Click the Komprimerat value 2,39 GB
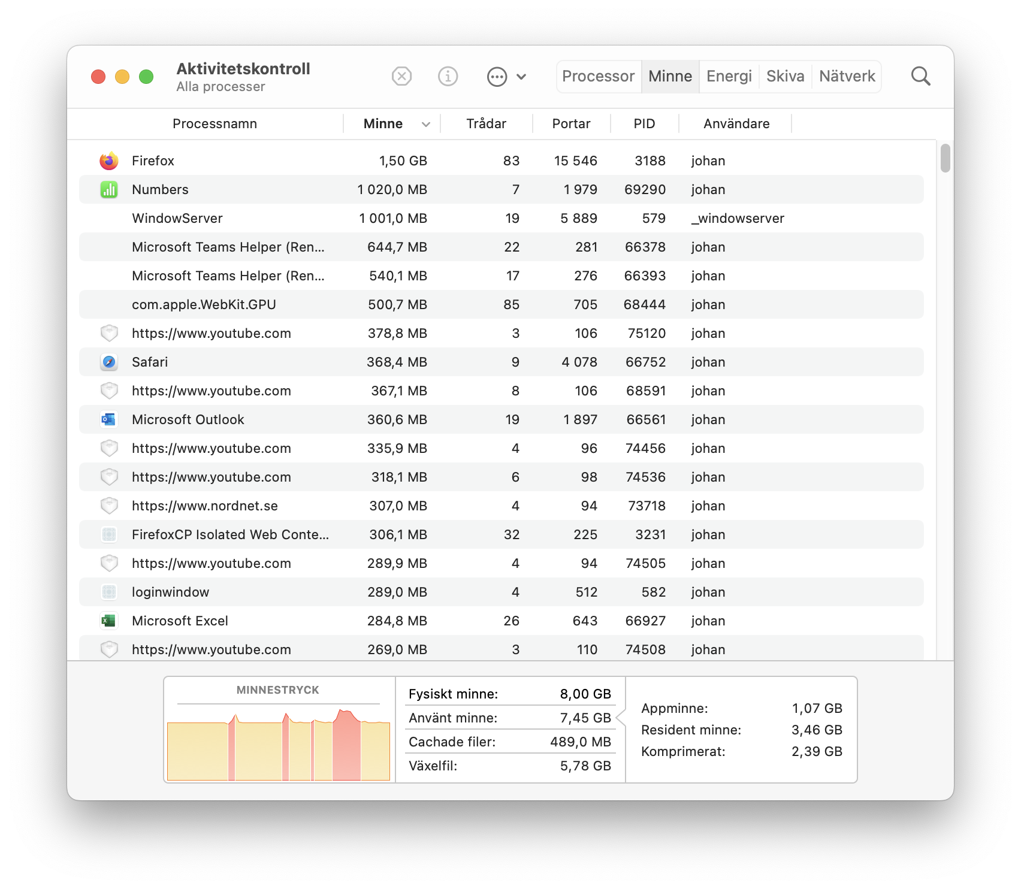Viewport: 1021px width, 889px height. click(817, 751)
